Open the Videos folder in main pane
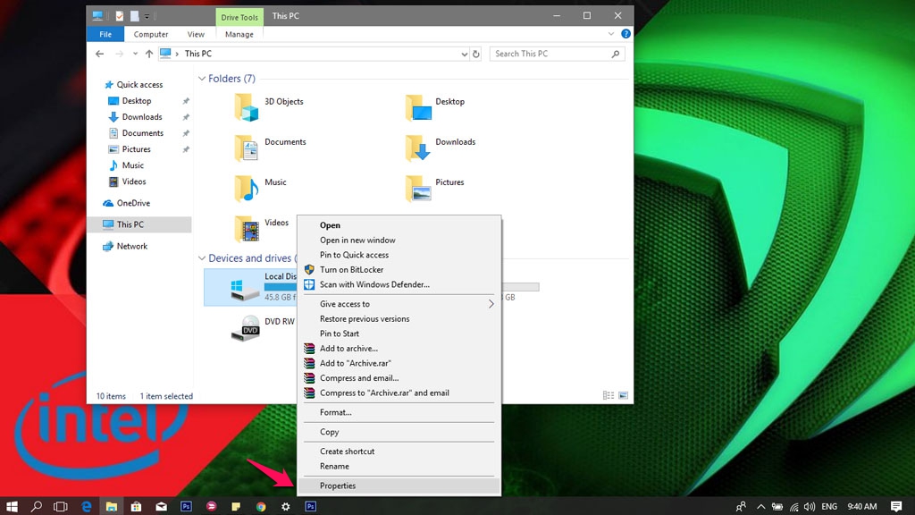 247,228
